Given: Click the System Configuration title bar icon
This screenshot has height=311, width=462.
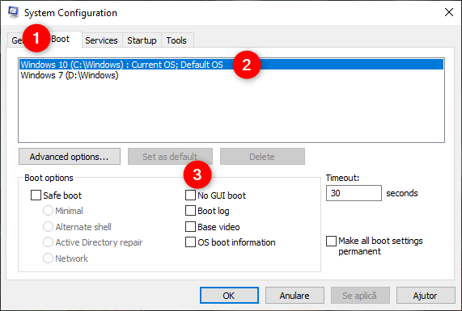Looking at the screenshot, I should click(x=13, y=12).
